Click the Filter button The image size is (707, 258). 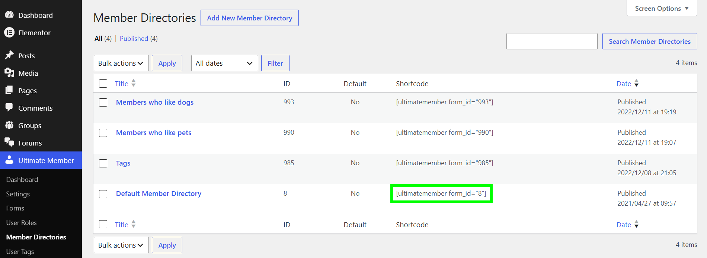(275, 63)
